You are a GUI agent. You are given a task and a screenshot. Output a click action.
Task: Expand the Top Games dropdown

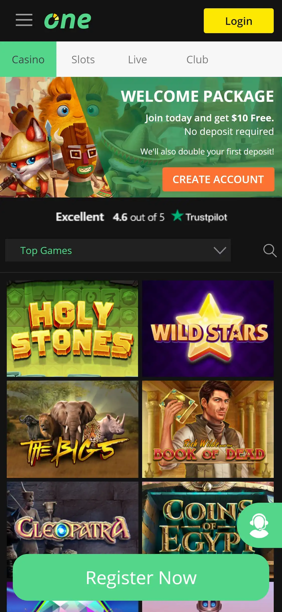[x=118, y=250]
